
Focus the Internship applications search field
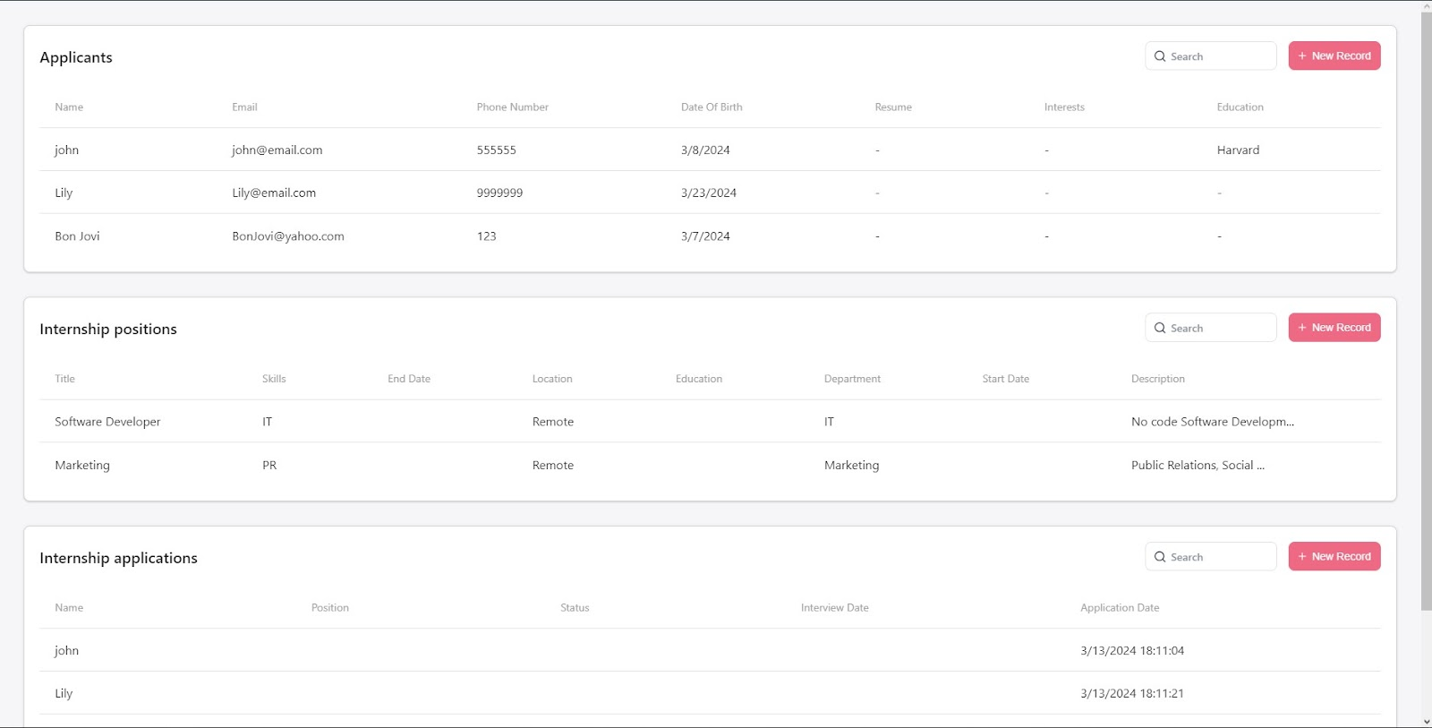(x=1211, y=556)
